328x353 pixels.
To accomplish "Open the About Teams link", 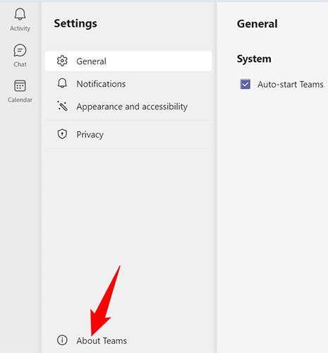I will pyautogui.click(x=102, y=340).
